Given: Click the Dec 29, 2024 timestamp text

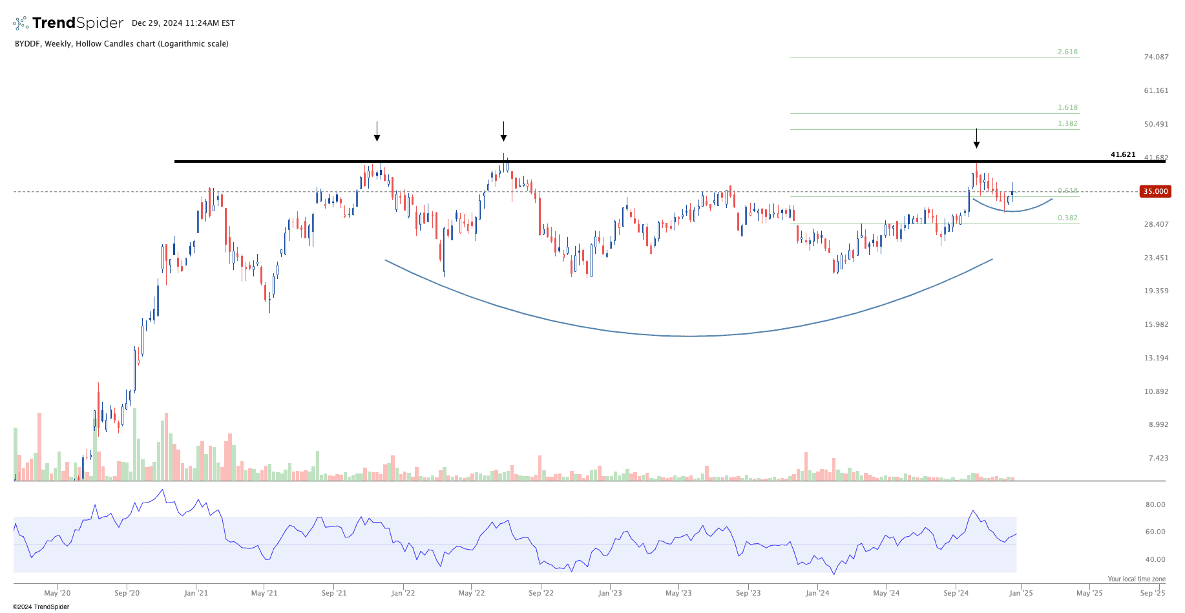Looking at the screenshot, I should click(183, 23).
